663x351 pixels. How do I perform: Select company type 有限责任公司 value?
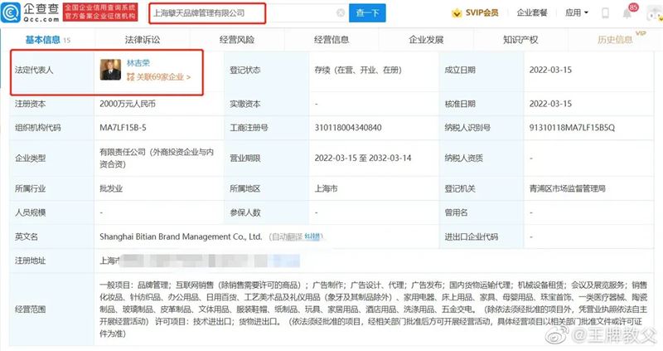coord(157,158)
